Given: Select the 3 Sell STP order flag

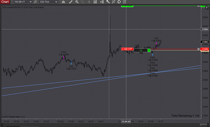Looking at the screenshot, I should (127, 49).
